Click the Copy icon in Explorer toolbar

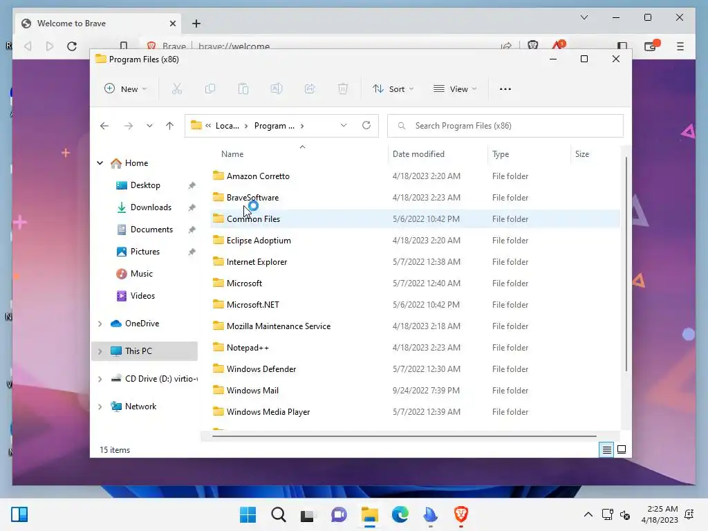click(x=210, y=89)
